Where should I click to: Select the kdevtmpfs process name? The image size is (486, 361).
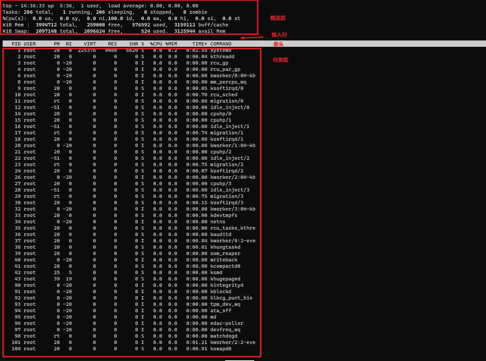pyautogui.click(x=224, y=215)
